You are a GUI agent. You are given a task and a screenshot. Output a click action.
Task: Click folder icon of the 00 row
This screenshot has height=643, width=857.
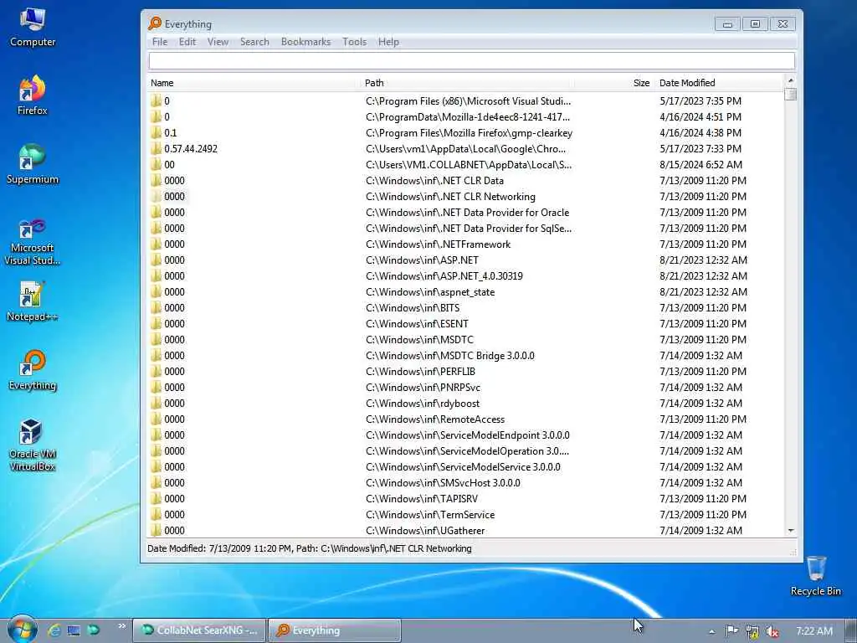[x=156, y=164]
